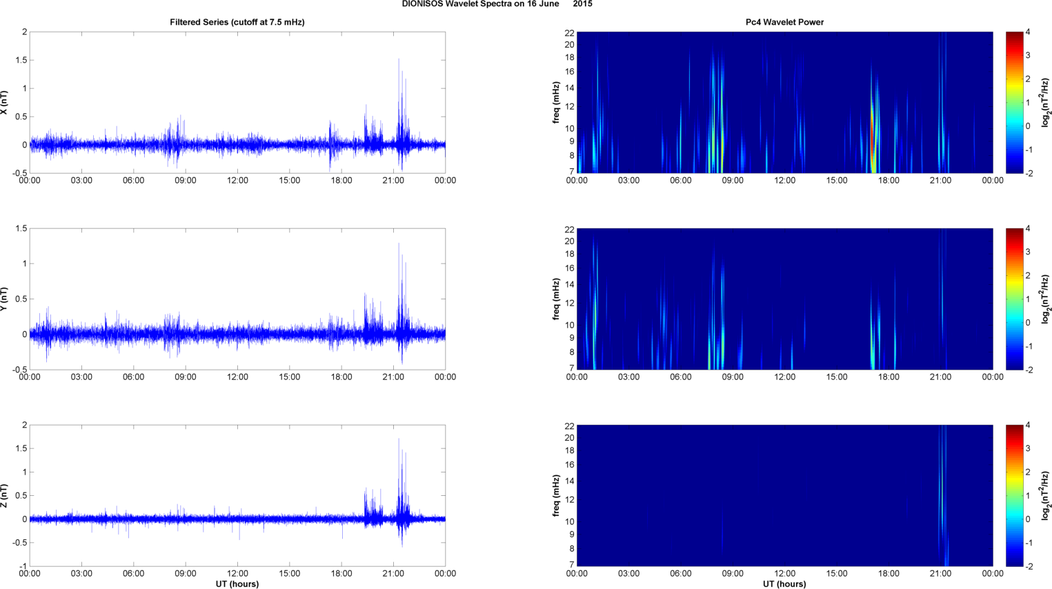1052x589 pixels.
Task: Select 'freq (mHz)' label of middle spectrogram
Action: click(x=556, y=299)
